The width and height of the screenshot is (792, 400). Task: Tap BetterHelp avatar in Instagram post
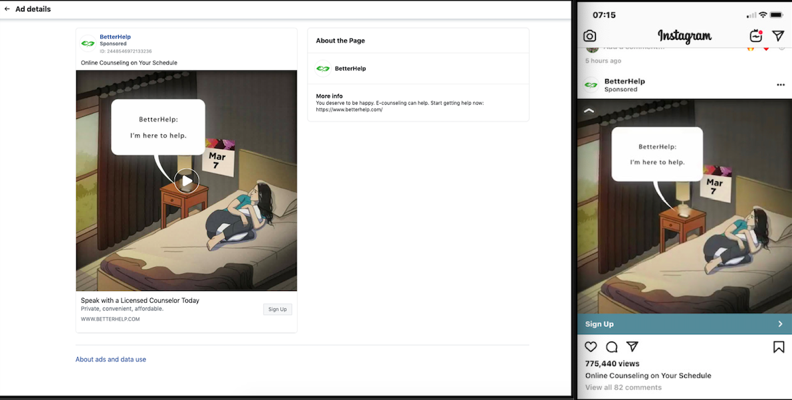click(591, 85)
